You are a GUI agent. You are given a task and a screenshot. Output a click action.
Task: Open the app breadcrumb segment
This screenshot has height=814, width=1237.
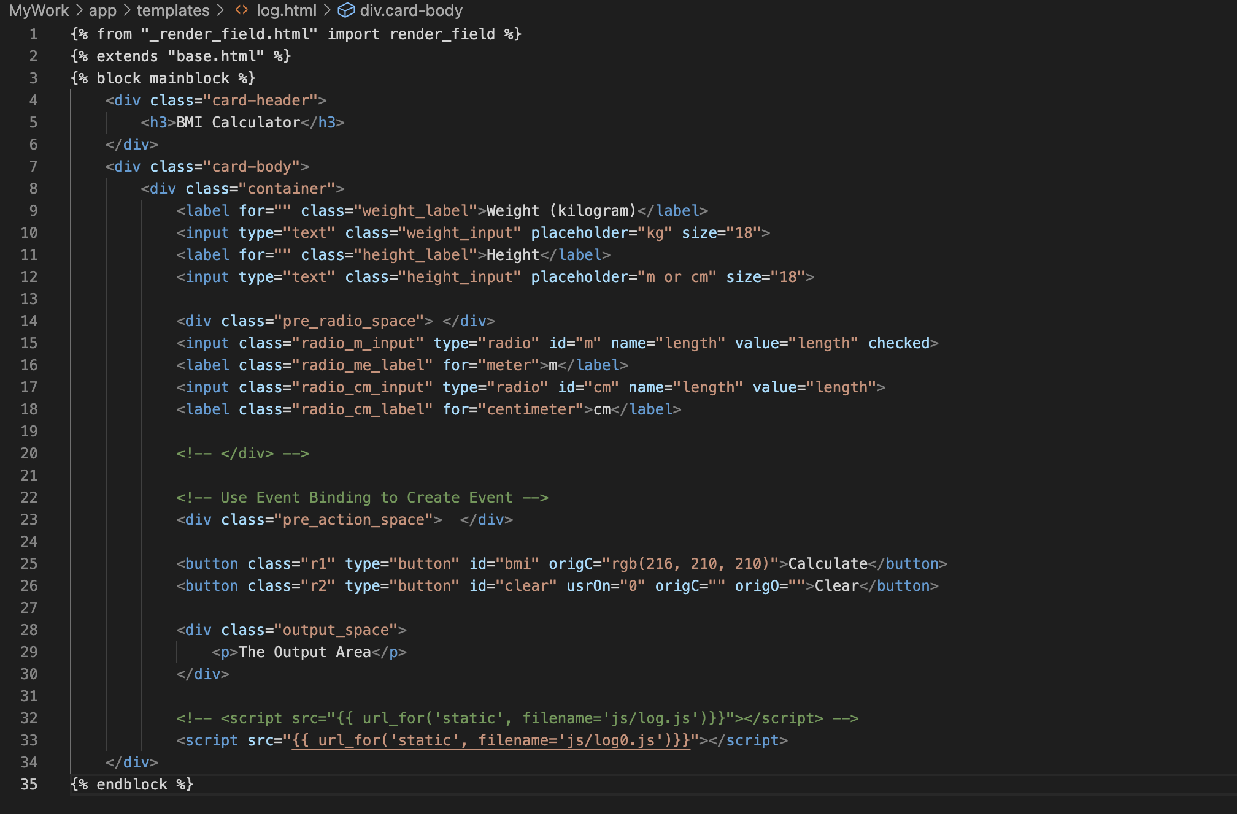click(102, 10)
